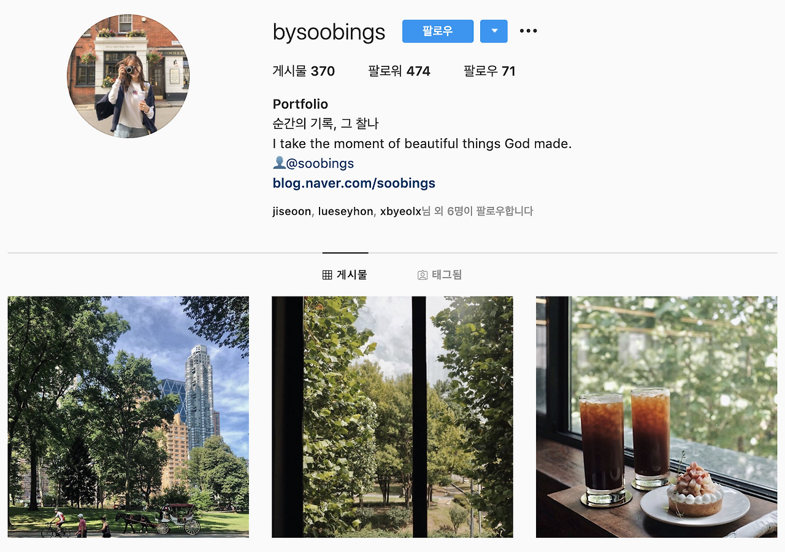View the 팔로워 474 followers list
This screenshot has width=785, height=552.
pos(399,71)
